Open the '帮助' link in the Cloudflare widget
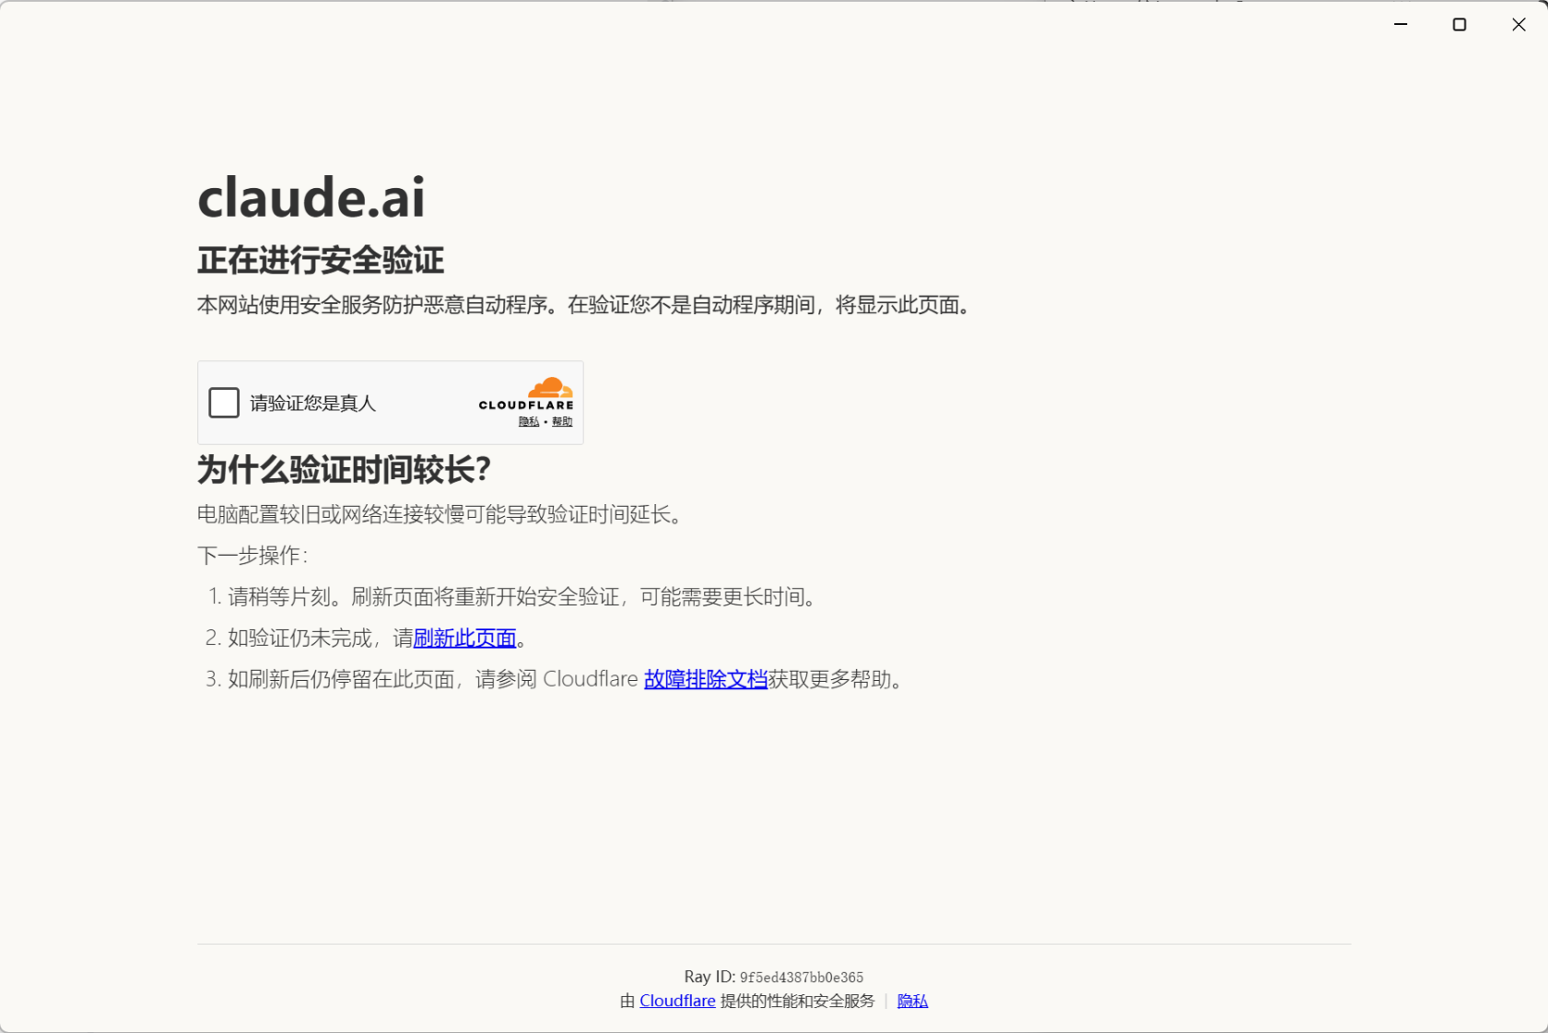The height and width of the screenshot is (1033, 1548). point(562,422)
